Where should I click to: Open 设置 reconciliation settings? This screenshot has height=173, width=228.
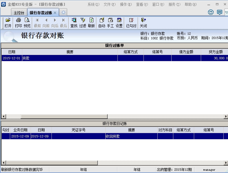(x=119, y=22)
